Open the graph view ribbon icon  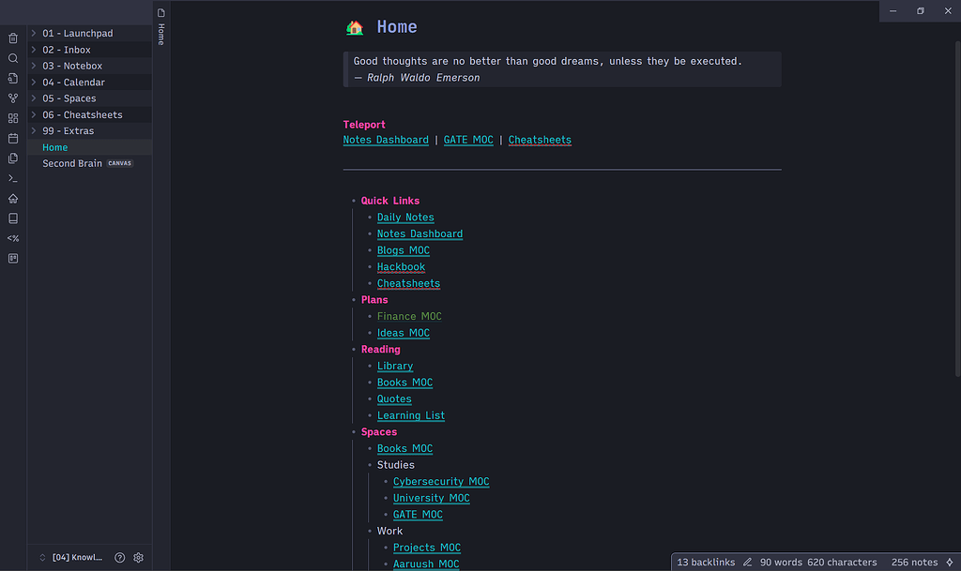click(13, 98)
